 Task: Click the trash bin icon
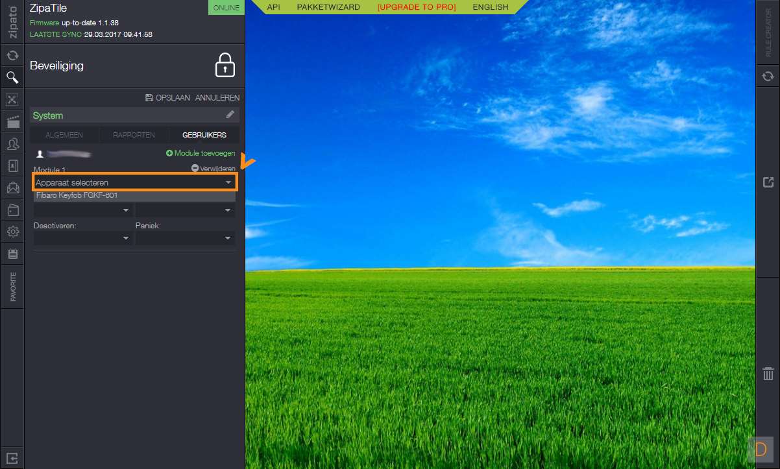click(768, 373)
